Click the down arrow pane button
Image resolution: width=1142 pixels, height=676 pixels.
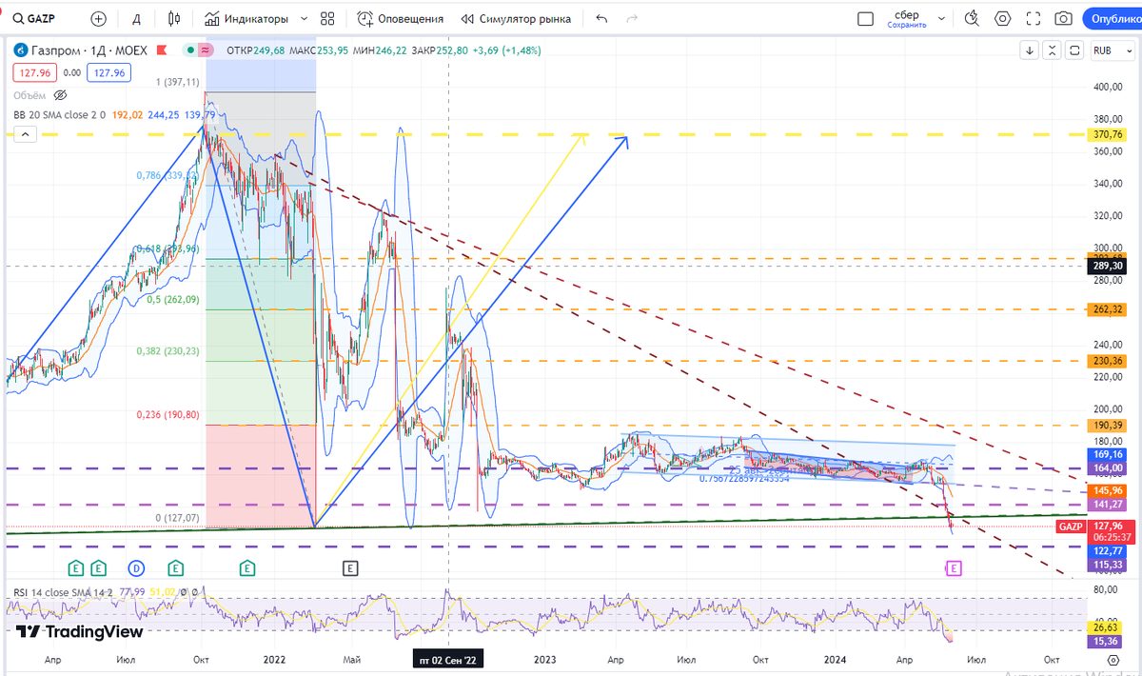pyautogui.click(x=1029, y=50)
